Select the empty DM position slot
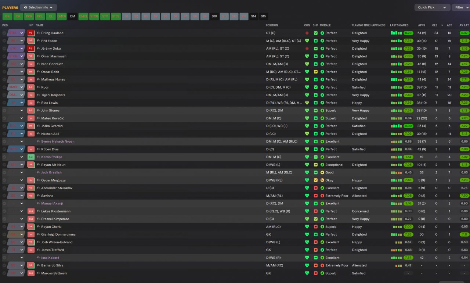The image size is (470, 283). [72, 16]
